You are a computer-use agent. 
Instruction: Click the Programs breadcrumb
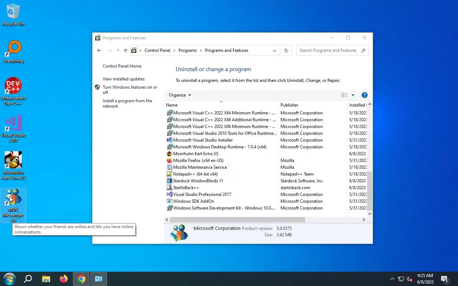(x=187, y=50)
